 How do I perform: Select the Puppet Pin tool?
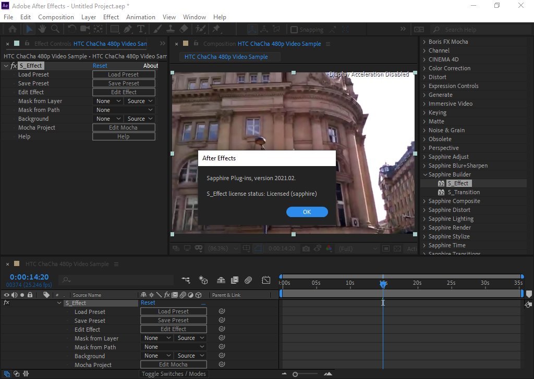click(x=216, y=29)
